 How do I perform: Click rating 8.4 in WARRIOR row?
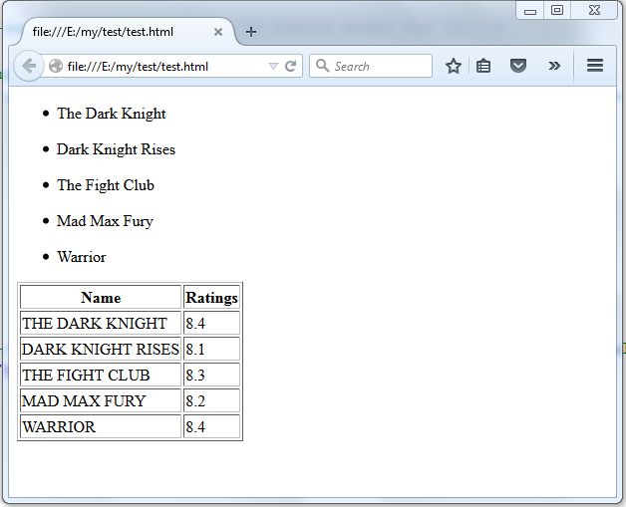click(211, 427)
